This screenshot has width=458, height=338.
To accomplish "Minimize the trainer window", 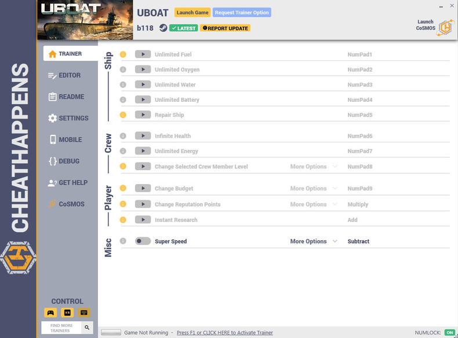I will (x=441, y=6).
